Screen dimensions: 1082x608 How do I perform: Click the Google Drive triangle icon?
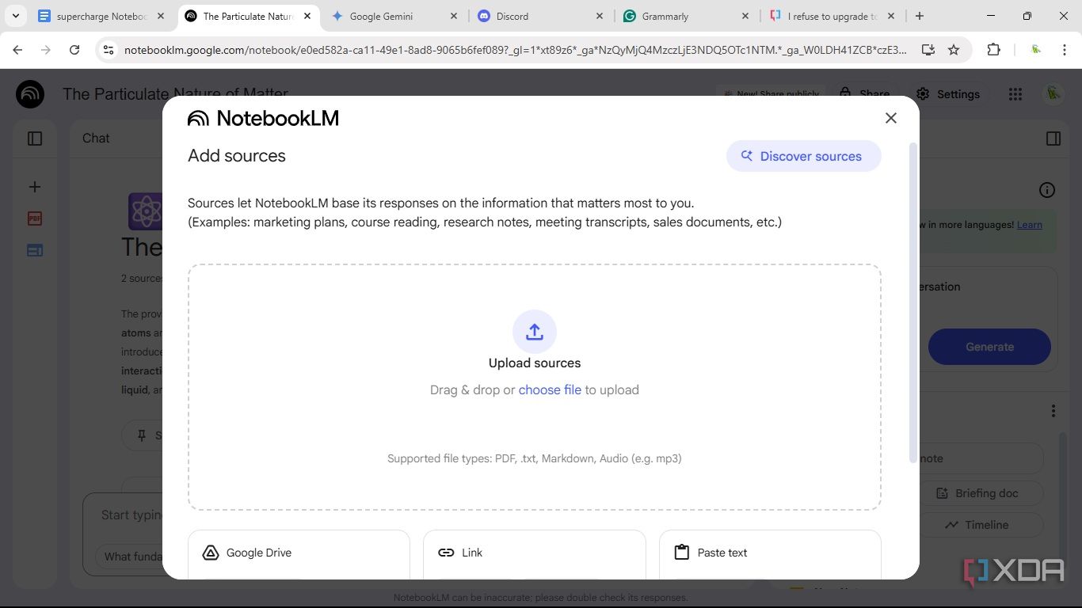[211, 553]
